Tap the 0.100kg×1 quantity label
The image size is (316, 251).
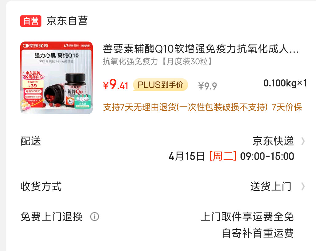click(x=285, y=83)
